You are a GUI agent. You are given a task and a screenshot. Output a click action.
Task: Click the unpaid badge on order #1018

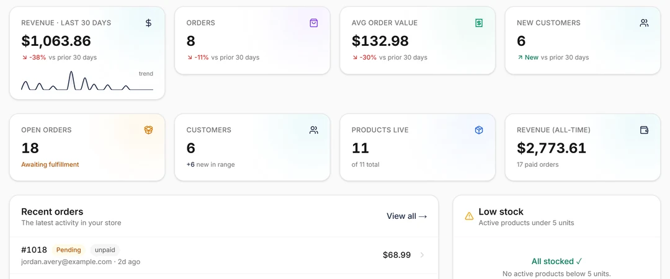pos(105,250)
